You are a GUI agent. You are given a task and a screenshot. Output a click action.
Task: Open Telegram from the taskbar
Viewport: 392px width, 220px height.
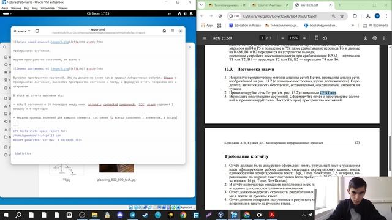tap(132, 215)
